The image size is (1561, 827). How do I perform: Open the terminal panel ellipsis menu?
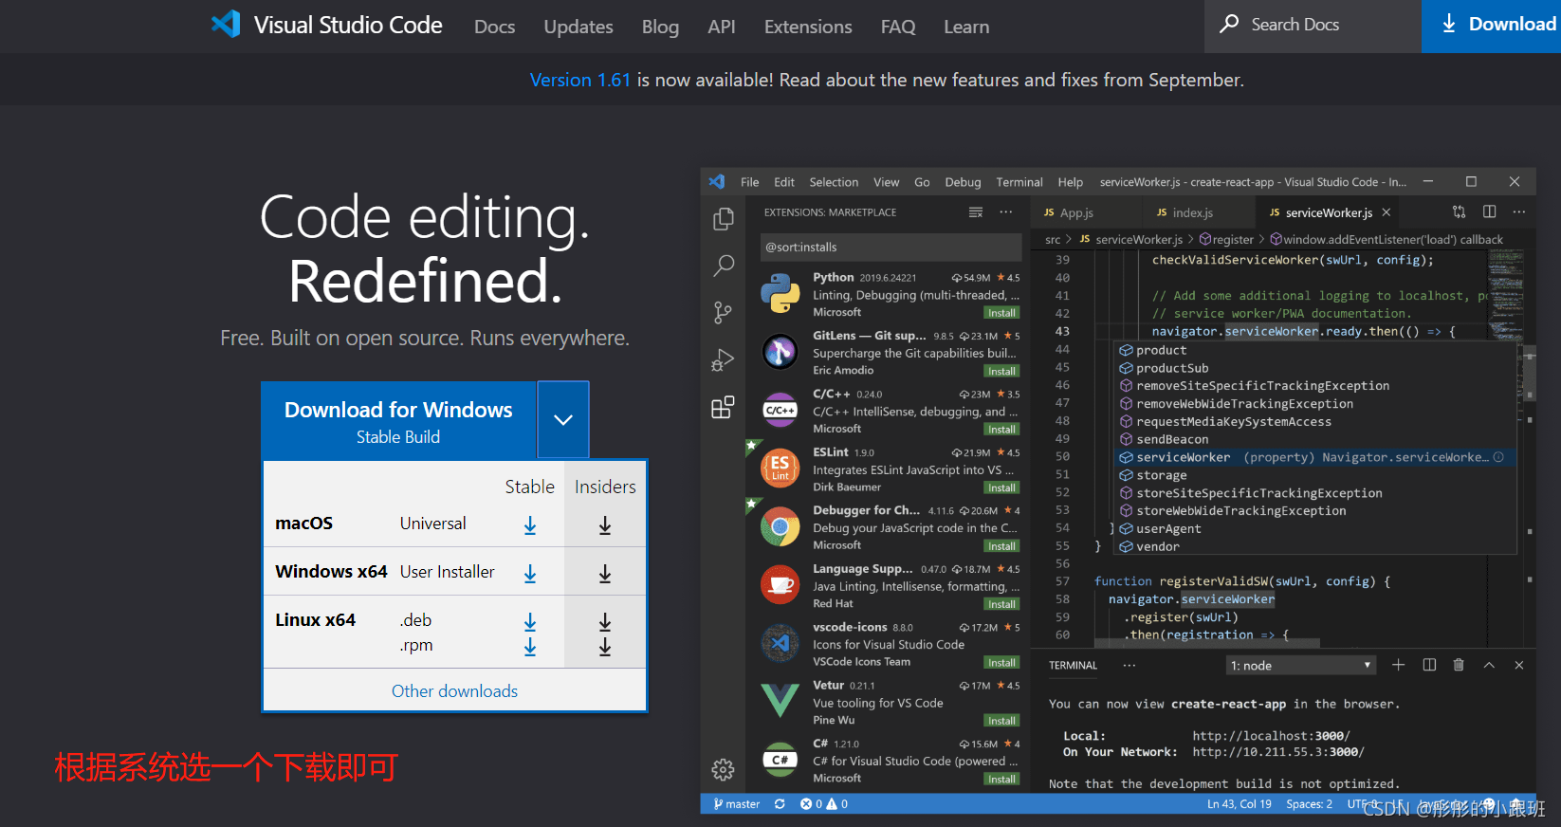[1129, 665]
